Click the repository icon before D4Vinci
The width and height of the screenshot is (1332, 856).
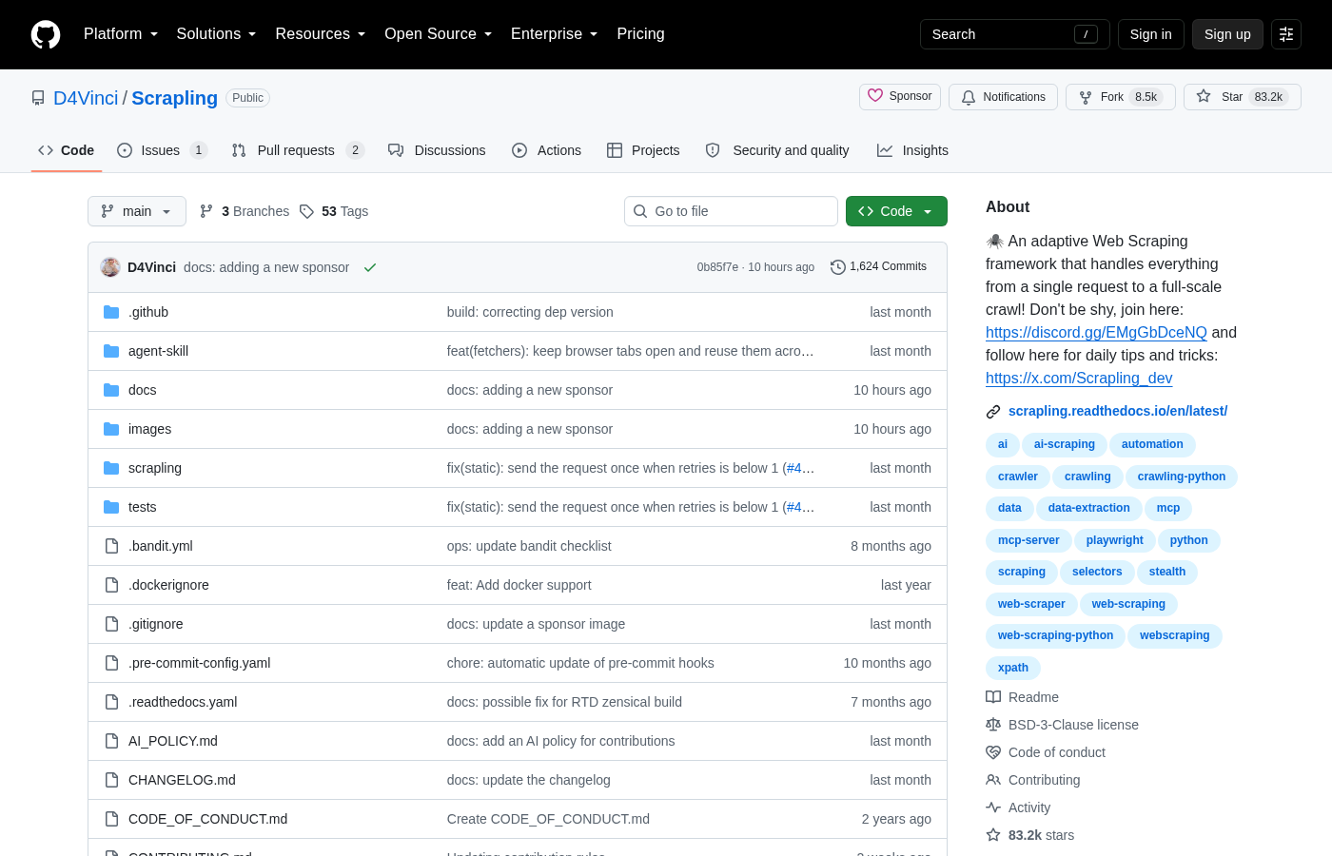click(x=38, y=98)
